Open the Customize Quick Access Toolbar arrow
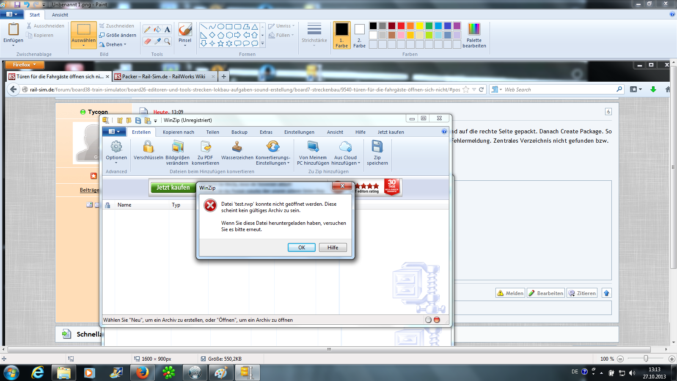This screenshot has height=381, width=677. 44,5
